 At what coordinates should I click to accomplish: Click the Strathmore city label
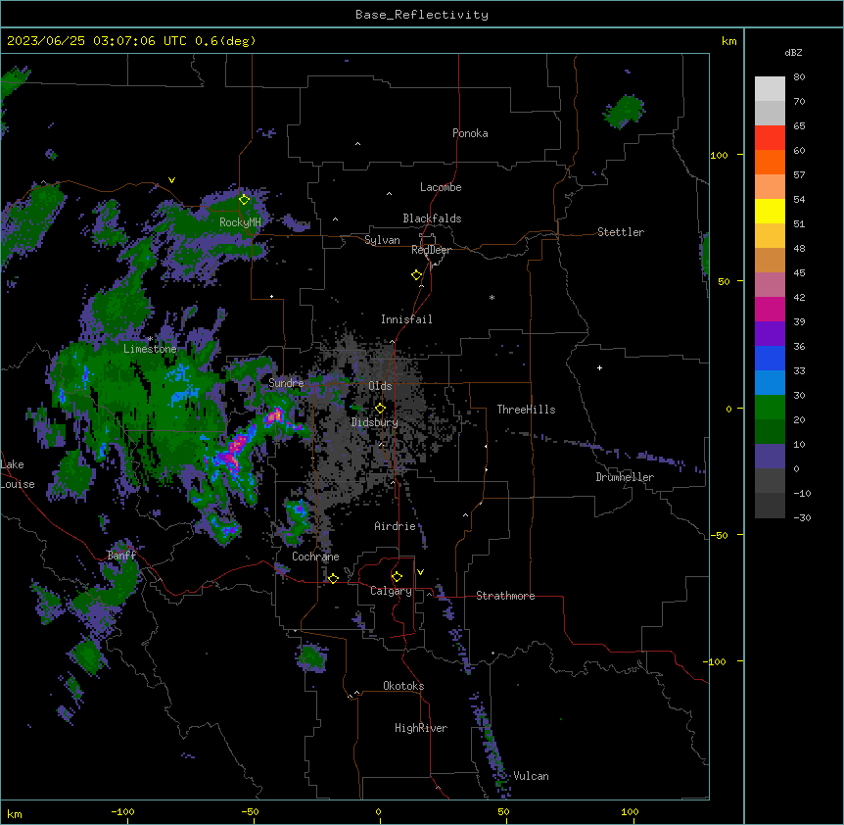point(505,596)
